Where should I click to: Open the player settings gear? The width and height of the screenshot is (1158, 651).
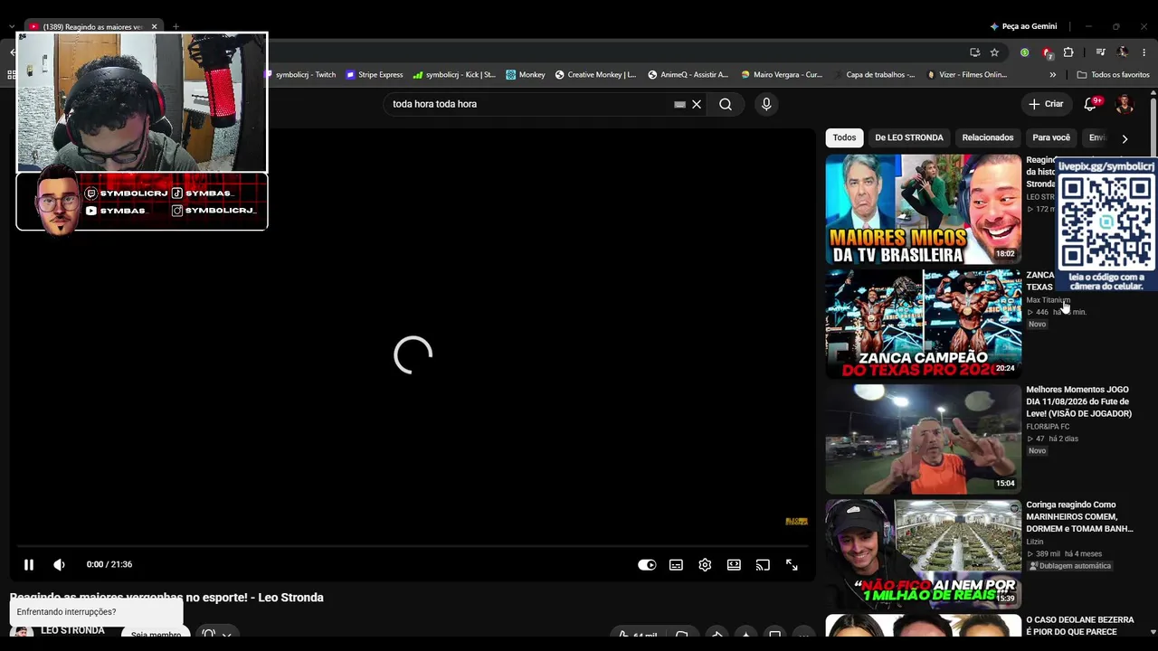coord(705,564)
